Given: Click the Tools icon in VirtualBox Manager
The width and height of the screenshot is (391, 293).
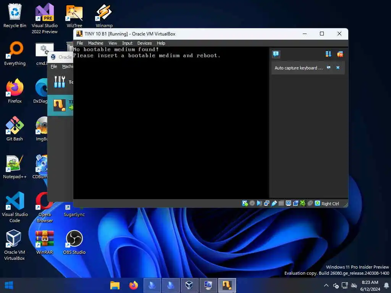Looking at the screenshot, I should click(x=60, y=82).
